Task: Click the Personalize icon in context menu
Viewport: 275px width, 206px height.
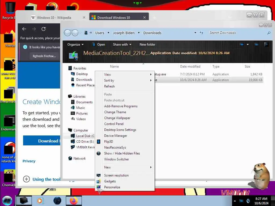Action: (x=99, y=187)
